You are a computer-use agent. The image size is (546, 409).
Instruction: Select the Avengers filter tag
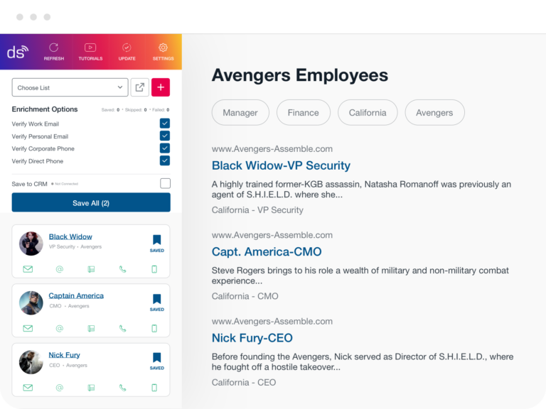pyautogui.click(x=434, y=113)
